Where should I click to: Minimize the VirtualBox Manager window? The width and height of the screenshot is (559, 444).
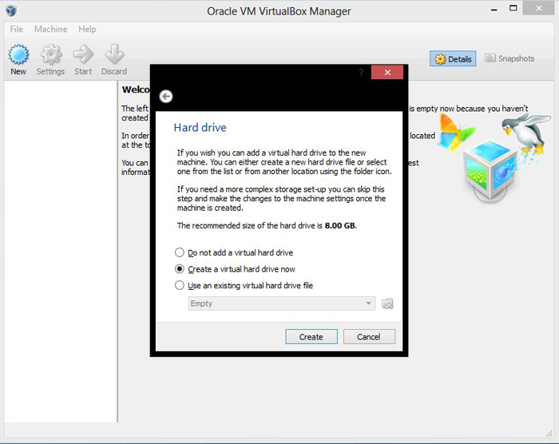(x=494, y=9)
